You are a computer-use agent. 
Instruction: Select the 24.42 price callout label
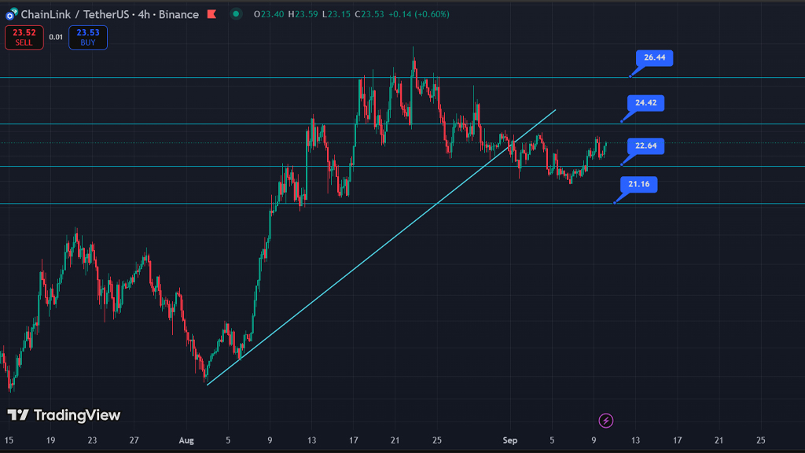click(646, 102)
